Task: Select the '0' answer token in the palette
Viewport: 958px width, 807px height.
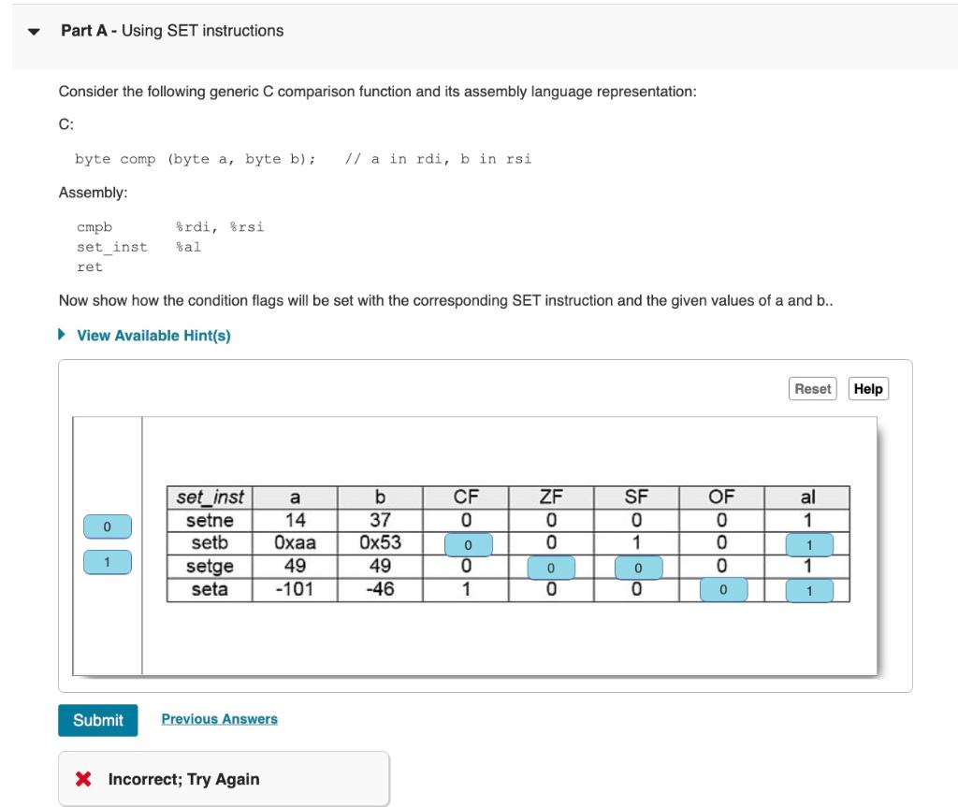Action: 105,528
